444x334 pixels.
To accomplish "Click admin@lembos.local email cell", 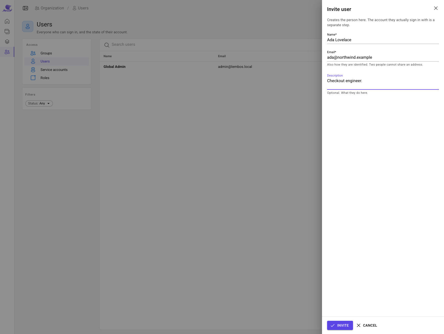I will click(x=235, y=67).
